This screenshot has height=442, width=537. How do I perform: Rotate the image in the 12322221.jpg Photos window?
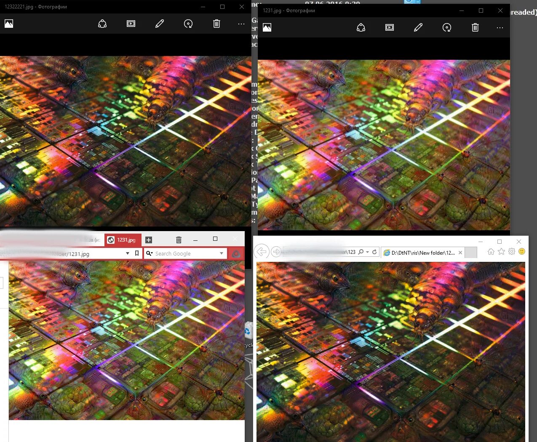point(188,24)
